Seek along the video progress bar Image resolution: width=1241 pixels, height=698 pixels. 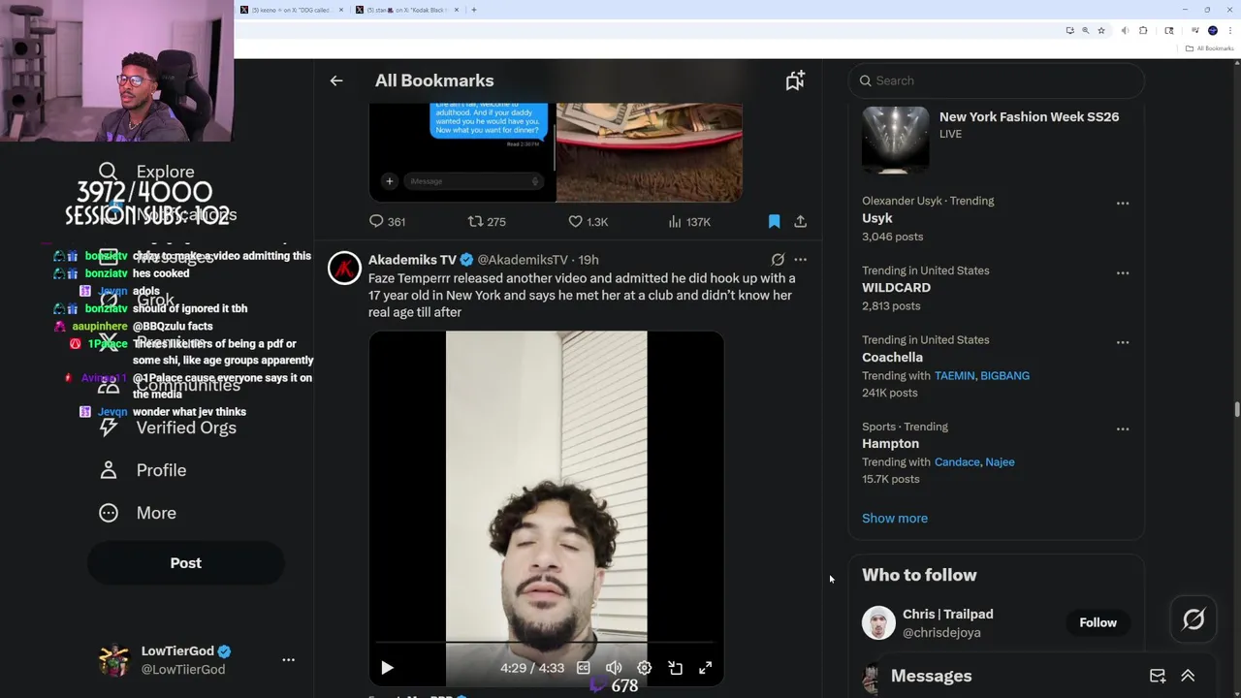point(546,642)
